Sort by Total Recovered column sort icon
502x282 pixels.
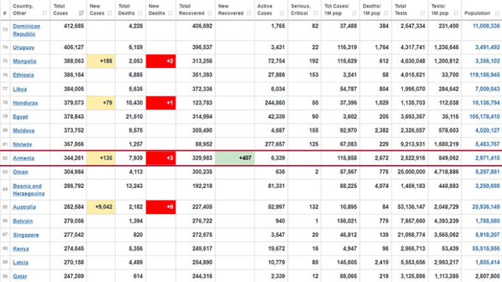click(210, 13)
